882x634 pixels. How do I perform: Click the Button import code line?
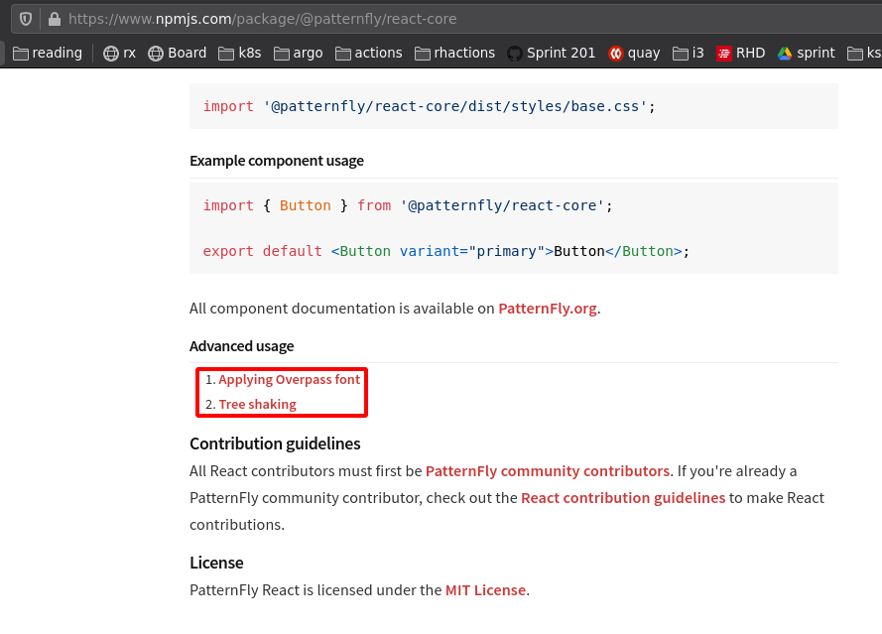408,205
